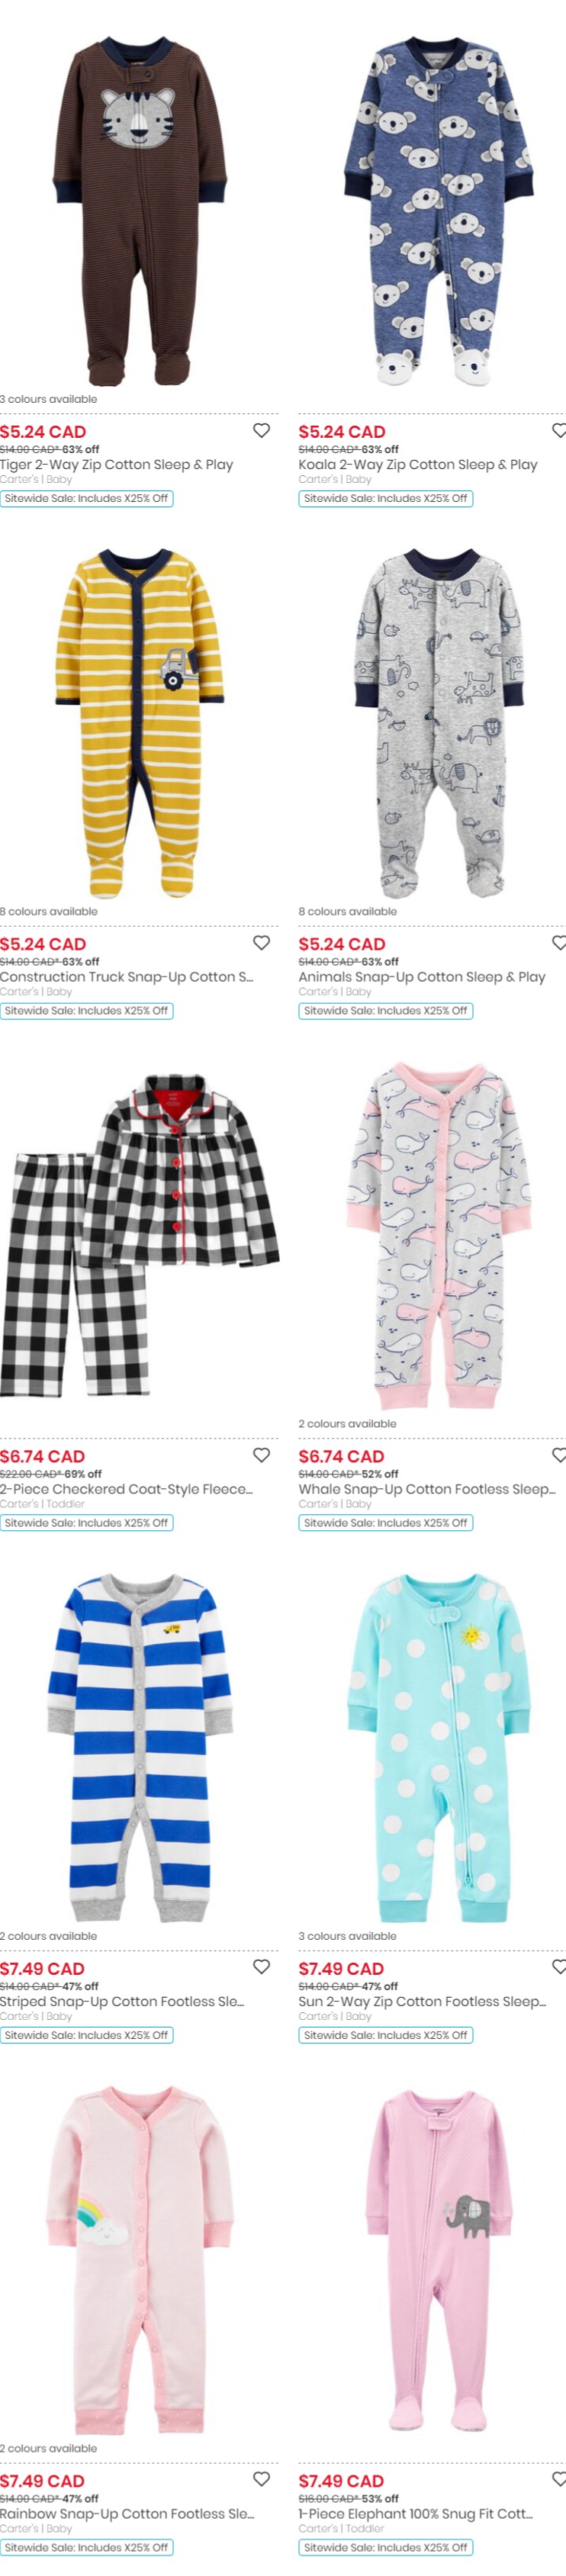Tap the heart icon for Koala Sleep & Play

pyautogui.click(x=559, y=430)
